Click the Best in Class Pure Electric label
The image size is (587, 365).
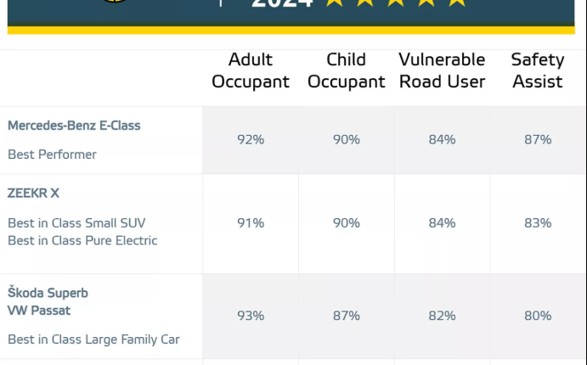click(x=82, y=240)
